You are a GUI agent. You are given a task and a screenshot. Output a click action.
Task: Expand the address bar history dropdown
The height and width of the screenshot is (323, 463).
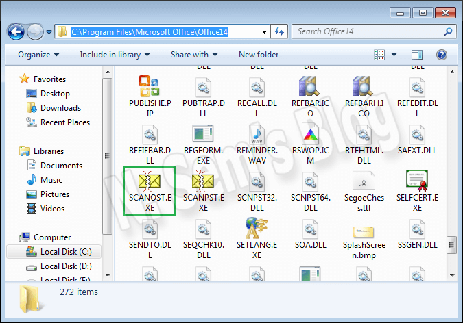point(264,32)
